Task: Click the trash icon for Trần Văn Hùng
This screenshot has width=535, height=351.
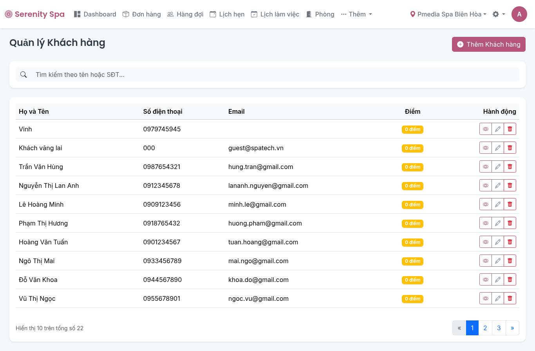Action: coord(510,167)
